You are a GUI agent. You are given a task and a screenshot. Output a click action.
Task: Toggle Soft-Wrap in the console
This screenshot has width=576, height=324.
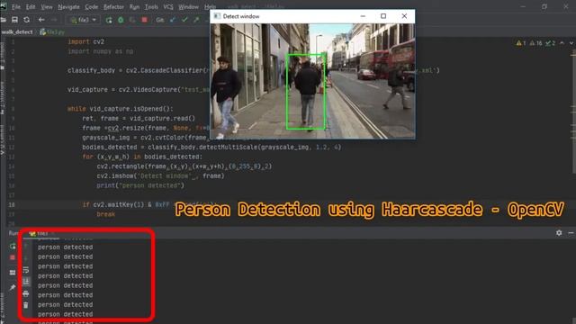pos(26,270)
